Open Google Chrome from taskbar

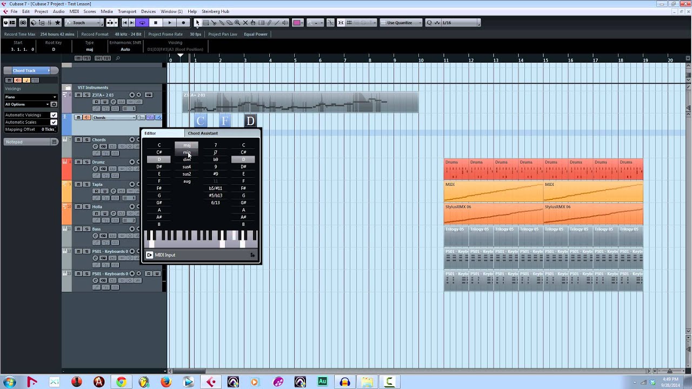click(x=121, y=382)
